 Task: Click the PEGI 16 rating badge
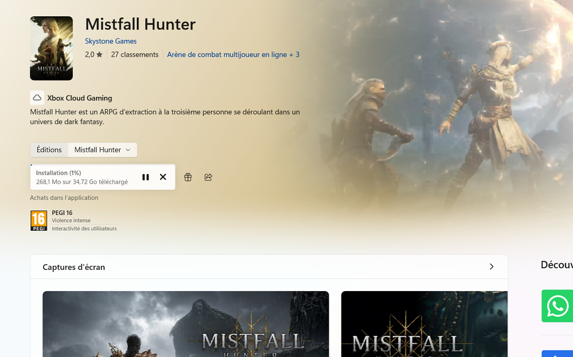pos(39,221)
